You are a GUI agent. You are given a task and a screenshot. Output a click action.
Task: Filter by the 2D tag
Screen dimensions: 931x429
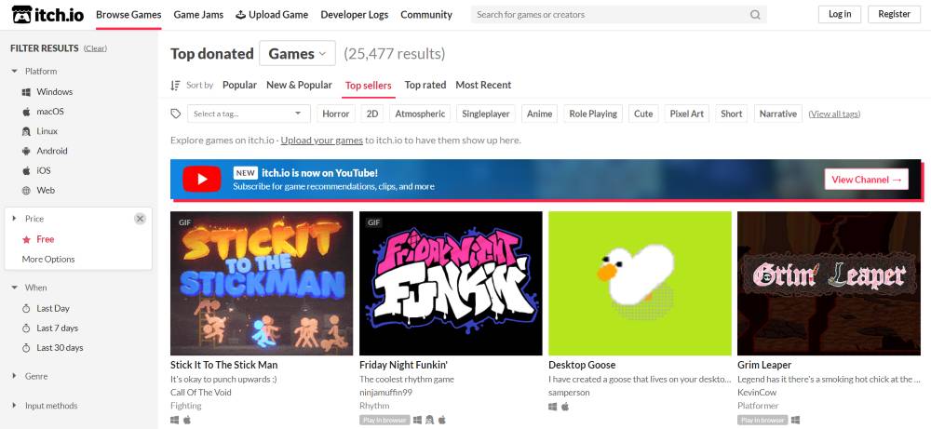(x=372, y=114)
